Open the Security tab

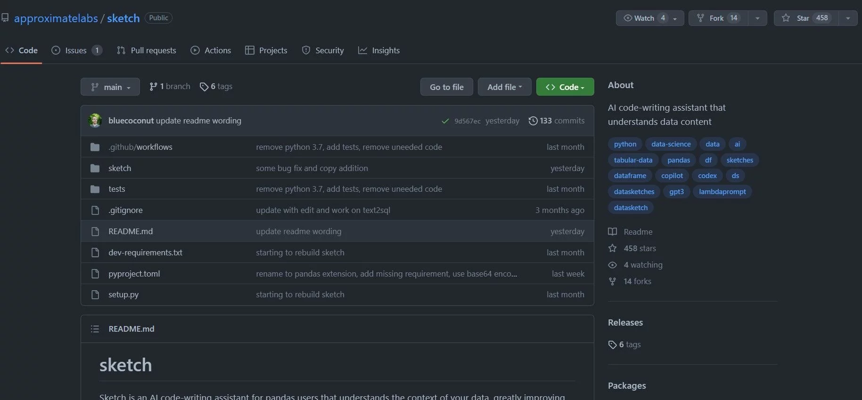[323, 50]
